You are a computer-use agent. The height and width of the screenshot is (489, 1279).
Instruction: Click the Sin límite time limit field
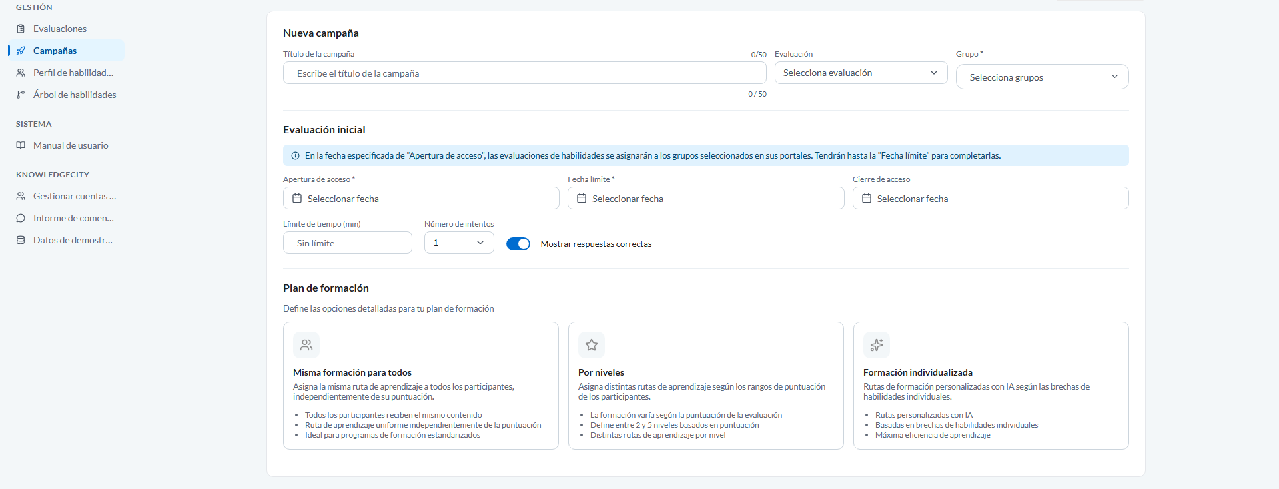[x=348, y=243]
